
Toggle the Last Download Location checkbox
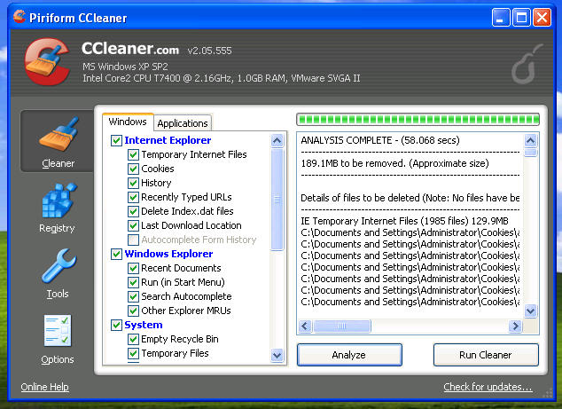click(133, 225)
